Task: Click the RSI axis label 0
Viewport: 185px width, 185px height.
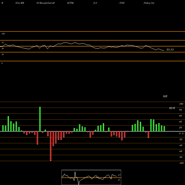Action: pos(2,63)
